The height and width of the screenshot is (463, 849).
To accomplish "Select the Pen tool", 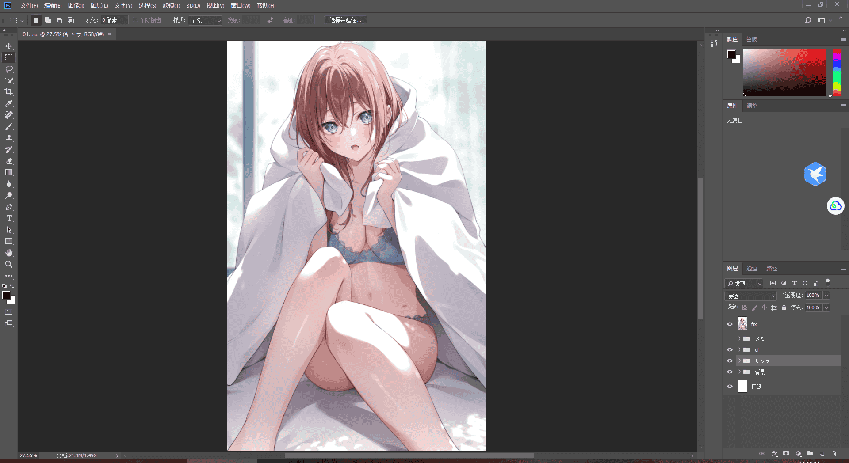I will click(x=9, y=207).
